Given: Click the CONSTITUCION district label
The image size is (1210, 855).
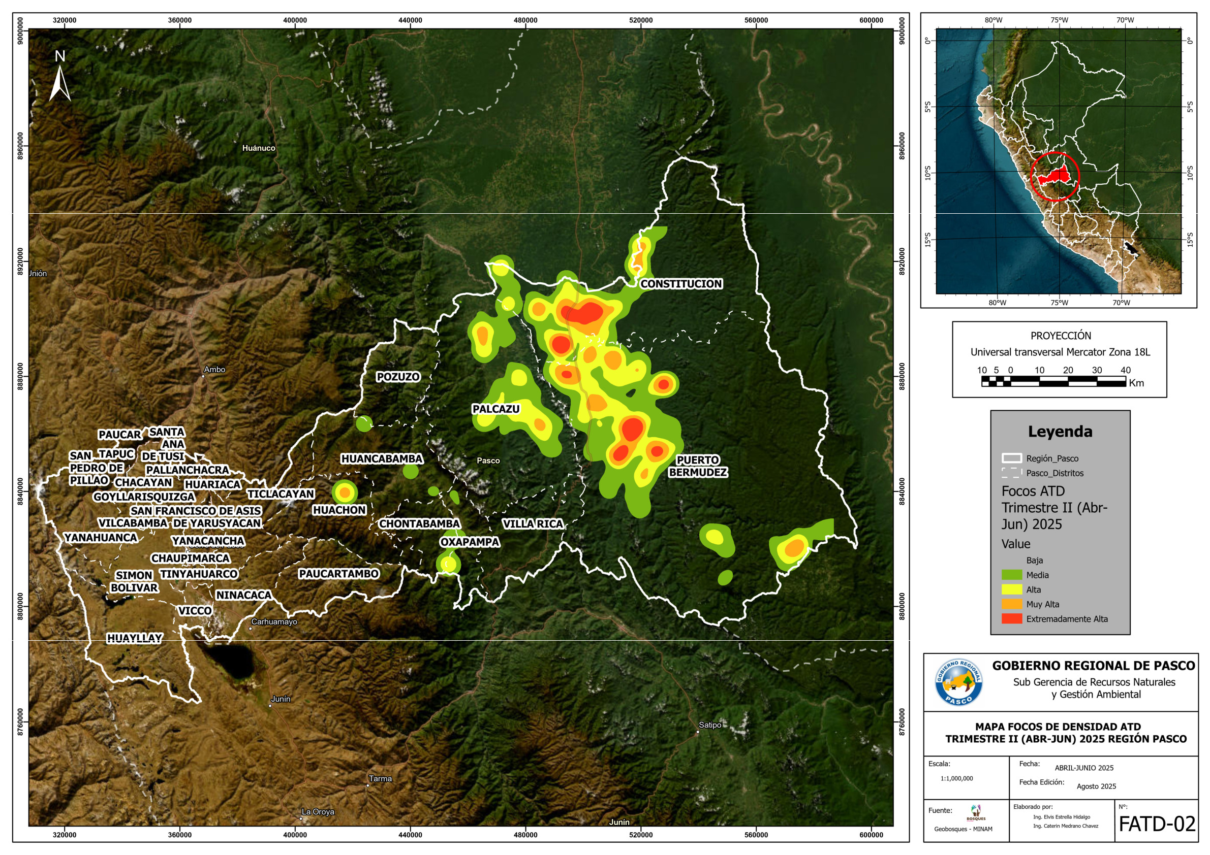Looking at the screenshot, I should pyautogui.click(x=681, y=284).
